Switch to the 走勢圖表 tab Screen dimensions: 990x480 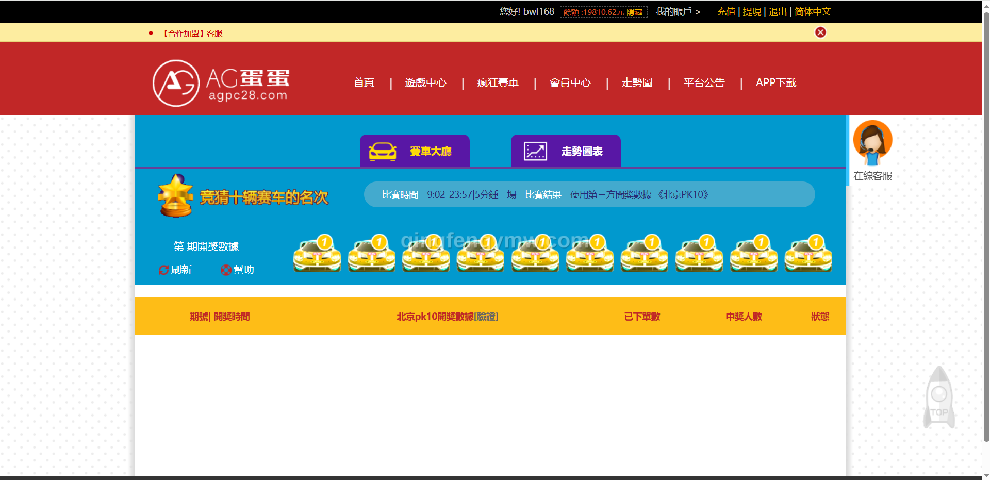pos(566,151)
